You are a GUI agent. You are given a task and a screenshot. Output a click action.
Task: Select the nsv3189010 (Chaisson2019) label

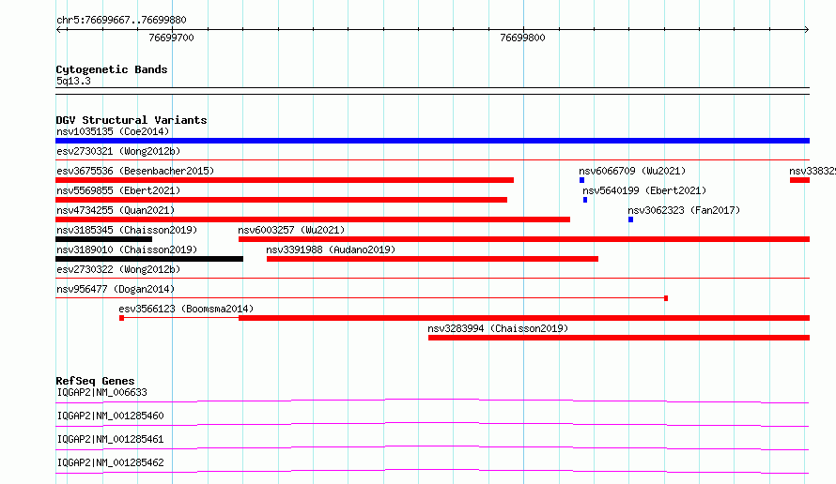point(127,250)
